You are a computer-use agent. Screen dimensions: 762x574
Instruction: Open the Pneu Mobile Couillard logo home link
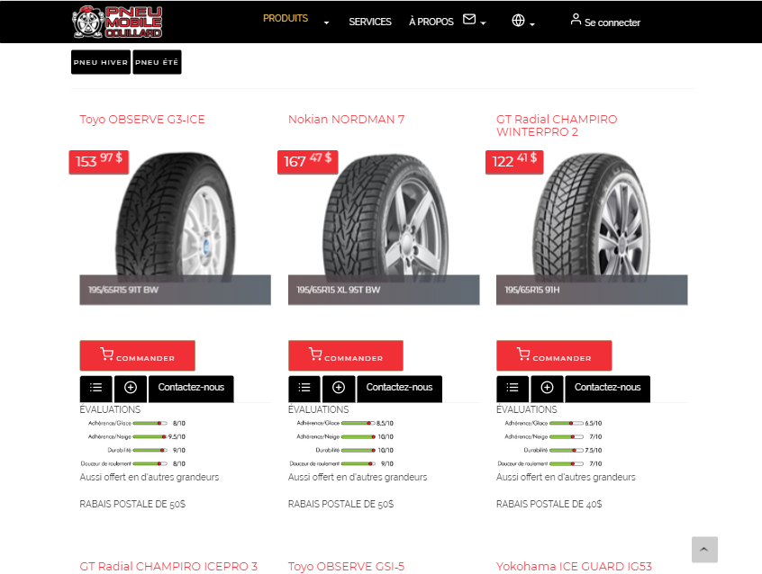coord(117,22)
